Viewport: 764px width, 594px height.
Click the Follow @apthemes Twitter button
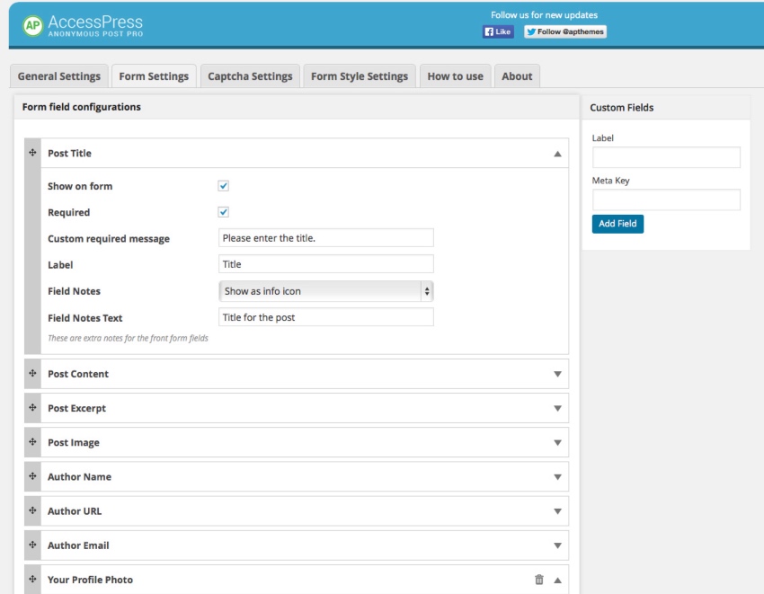pos(564,31)
